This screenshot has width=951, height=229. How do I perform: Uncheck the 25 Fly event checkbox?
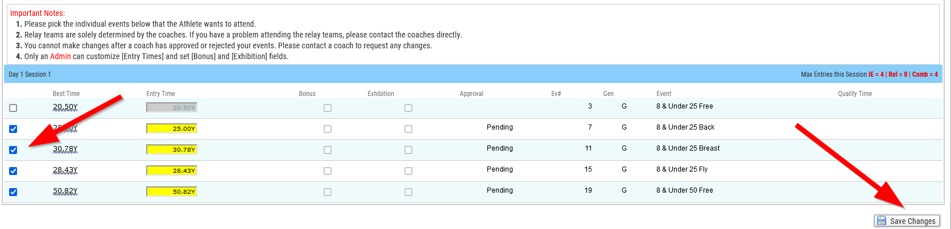[x=13, y=171]
